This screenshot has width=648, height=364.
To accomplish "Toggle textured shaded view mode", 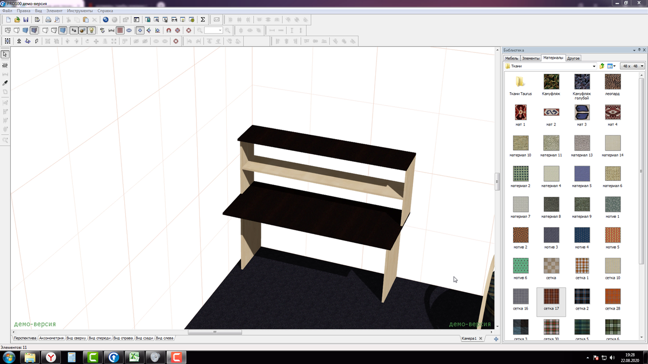I will 33,30.
